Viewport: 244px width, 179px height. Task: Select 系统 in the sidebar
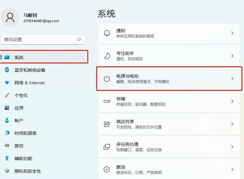pyautogui.click(x=19, y=57)
